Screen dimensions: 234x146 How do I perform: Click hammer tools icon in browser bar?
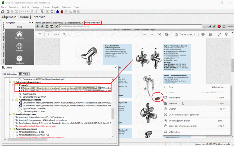56,26
